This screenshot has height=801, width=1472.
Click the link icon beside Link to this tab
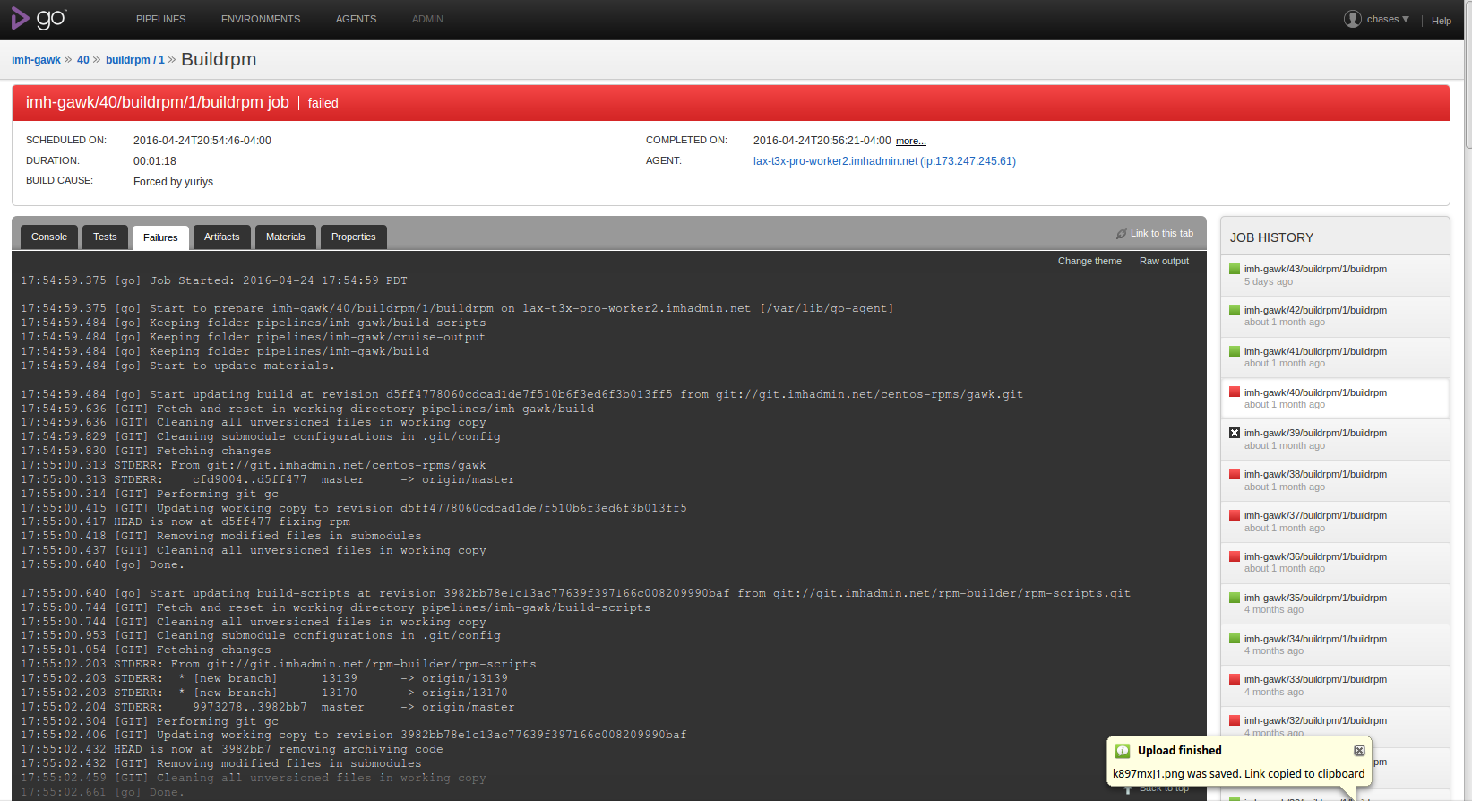point(1121,234)
